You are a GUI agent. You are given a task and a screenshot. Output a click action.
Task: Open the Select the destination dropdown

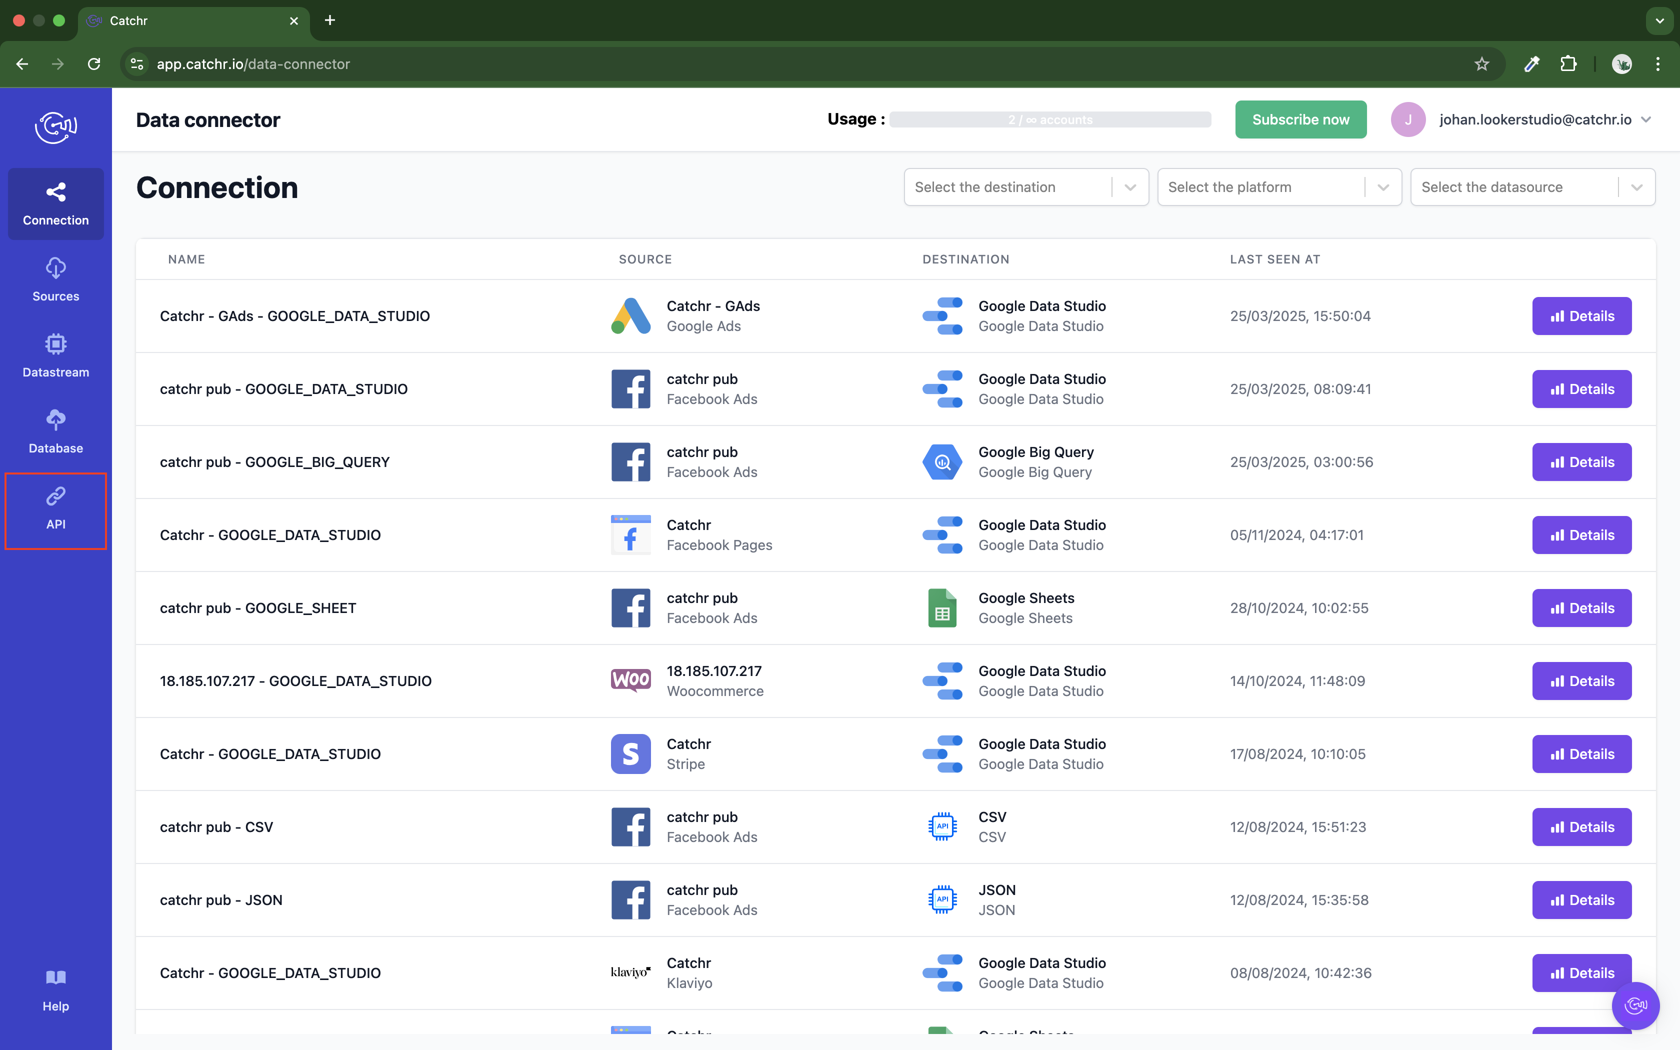point(1026,187)
